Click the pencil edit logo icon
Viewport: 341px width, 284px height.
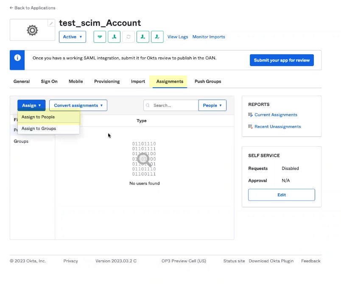51,23
